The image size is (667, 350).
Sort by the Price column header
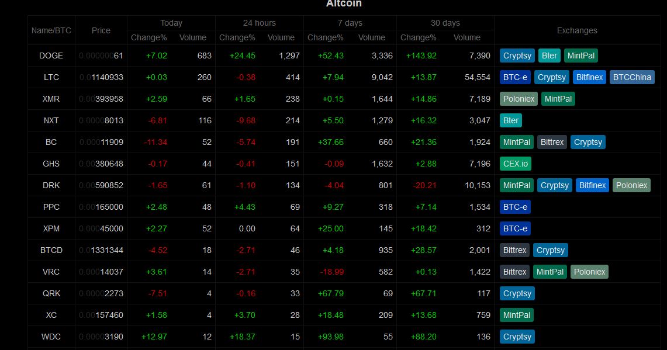[x=101, y=30]
